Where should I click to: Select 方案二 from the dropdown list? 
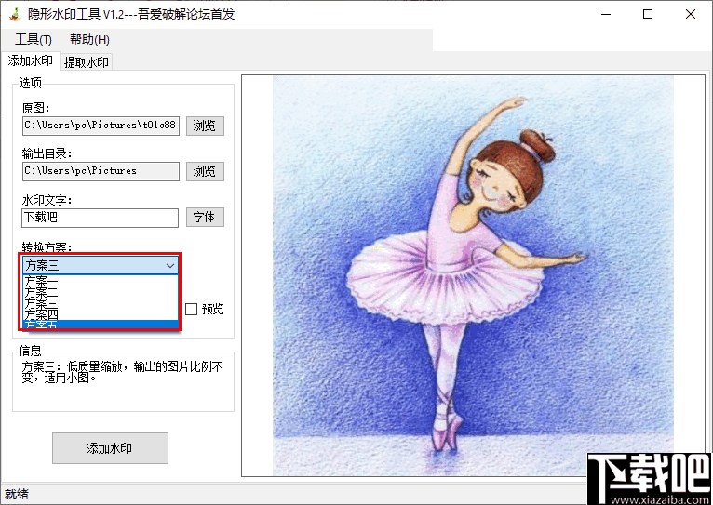coord(100,291)
